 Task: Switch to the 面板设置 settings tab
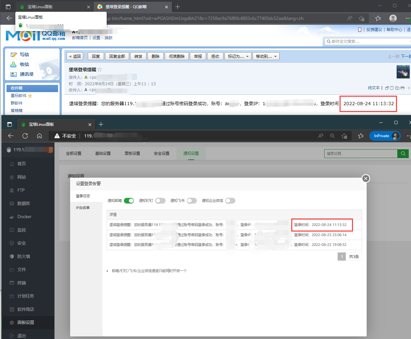point(132,153)
